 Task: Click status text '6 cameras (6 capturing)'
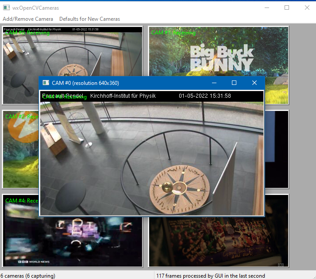[x=28, y=276]
